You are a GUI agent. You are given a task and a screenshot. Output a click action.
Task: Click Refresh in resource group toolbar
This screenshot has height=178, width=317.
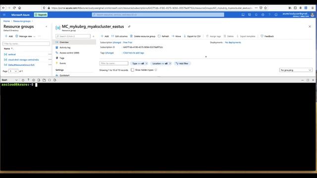163,36
